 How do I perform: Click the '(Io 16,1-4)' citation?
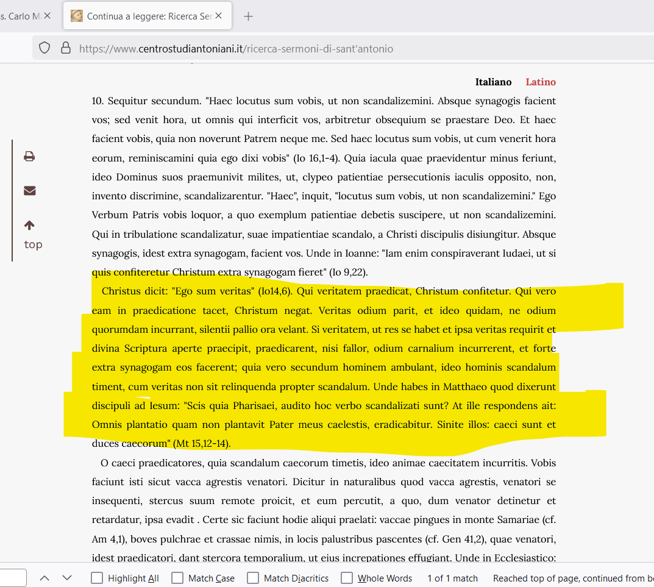click(316, 158)
